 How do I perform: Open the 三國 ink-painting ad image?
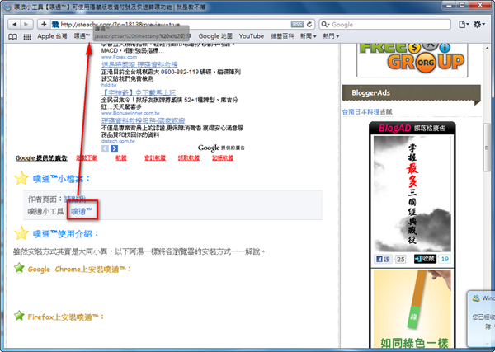(412, 194)
